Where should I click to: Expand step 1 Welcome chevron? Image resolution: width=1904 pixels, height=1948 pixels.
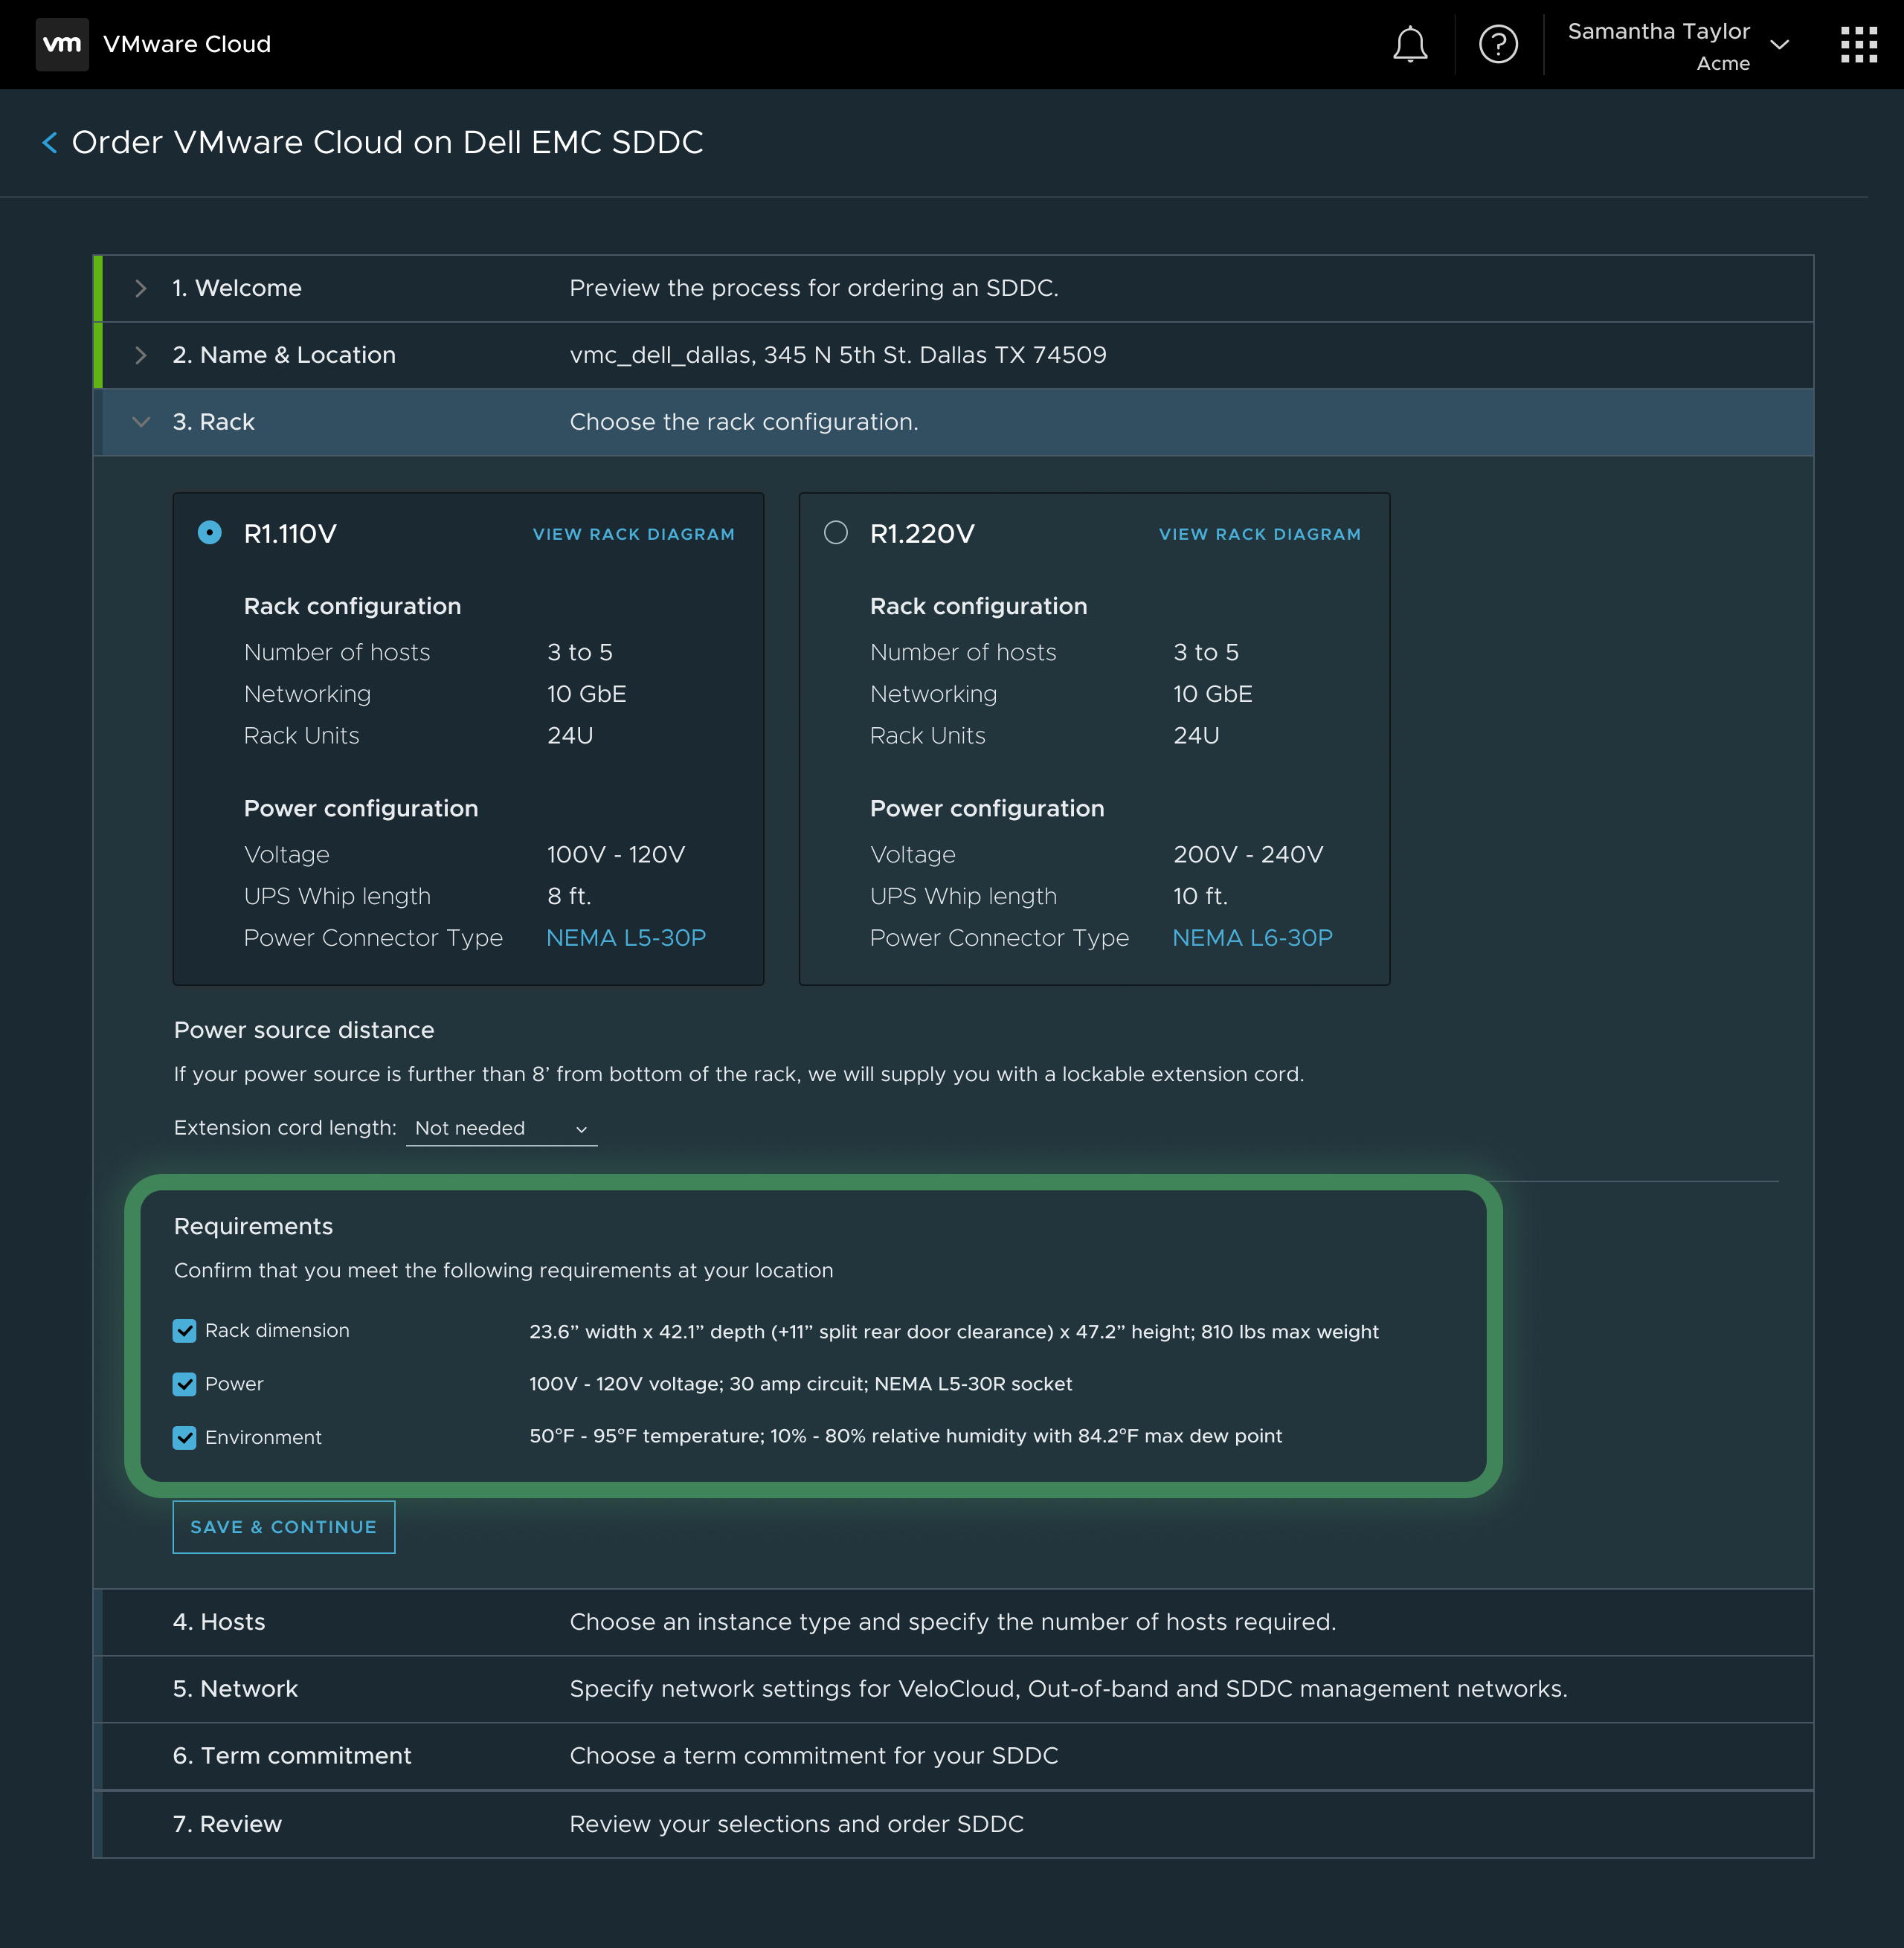tap(141, 288)
